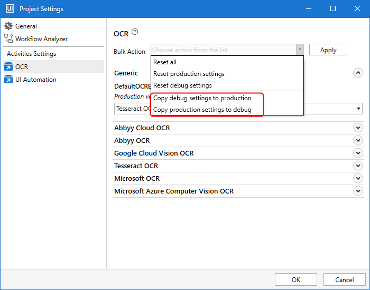This screenshot has height=290, width=370.
Task: Expand the Abbyy OCR section
Action: pyautogui.click(x=358, y=140)
